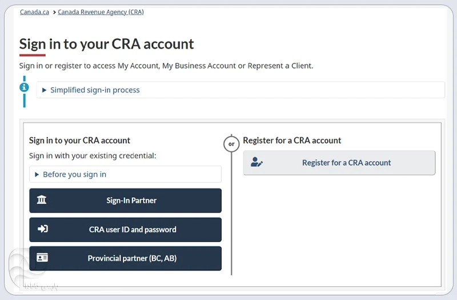Expand the Simplified sign-in process section
Screen dimensions: 457x300
(95, 90)
